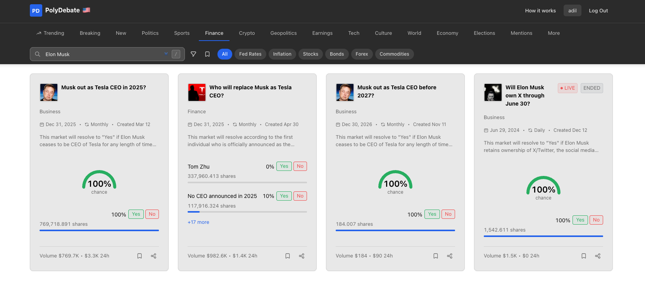Bookmark the Who will replace Musk card
Image resolution: width=645 pixels, height=283 pixels.
[288, 256]
